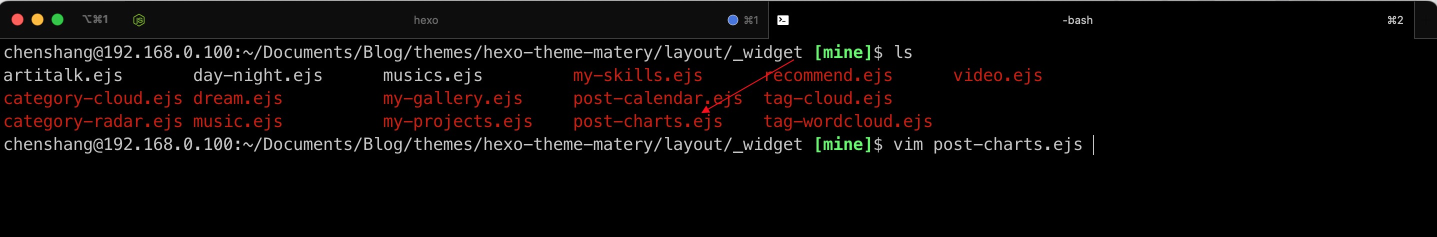Image resolution: width=1437 pixels, height=237 pixels.
Task: Click on my-gallery.ejs in the output
Action: coord(452,98)
